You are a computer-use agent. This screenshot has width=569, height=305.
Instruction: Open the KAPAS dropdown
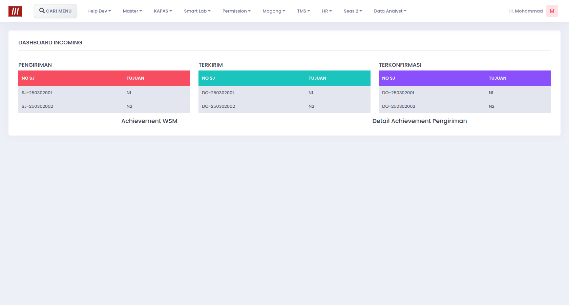(163, 11)
